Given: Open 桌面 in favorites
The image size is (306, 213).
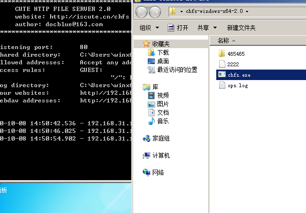Looking at the screenshot, I should (x=163, y=61).
